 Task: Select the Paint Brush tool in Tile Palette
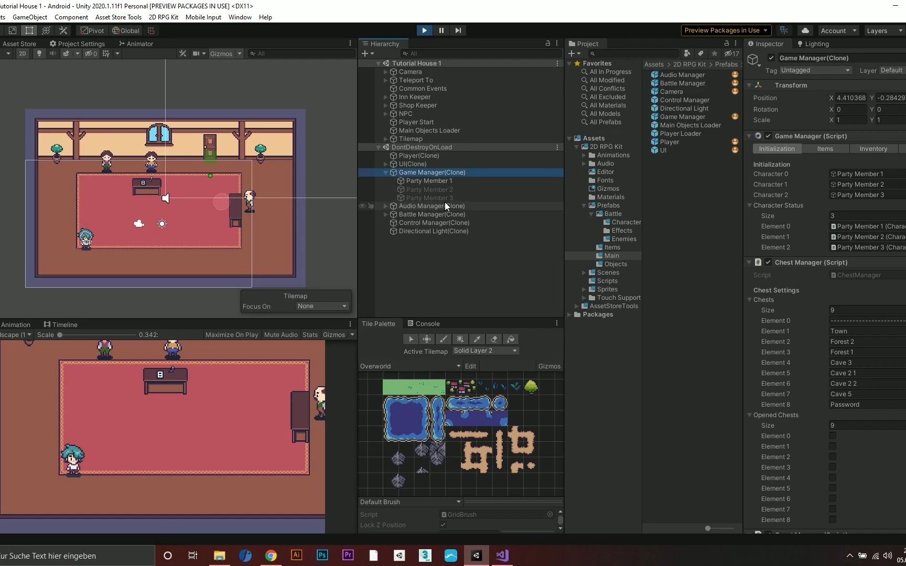[444, 339]
